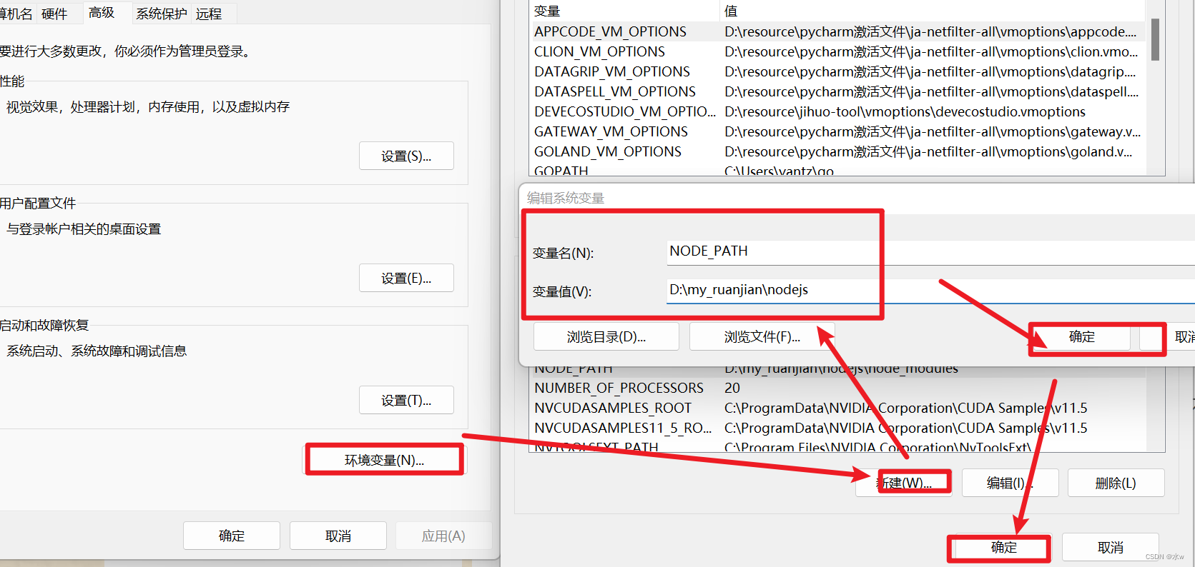Click the 变量 column header
Viewport: 1195px width, 567px height.
pos(624,11)
